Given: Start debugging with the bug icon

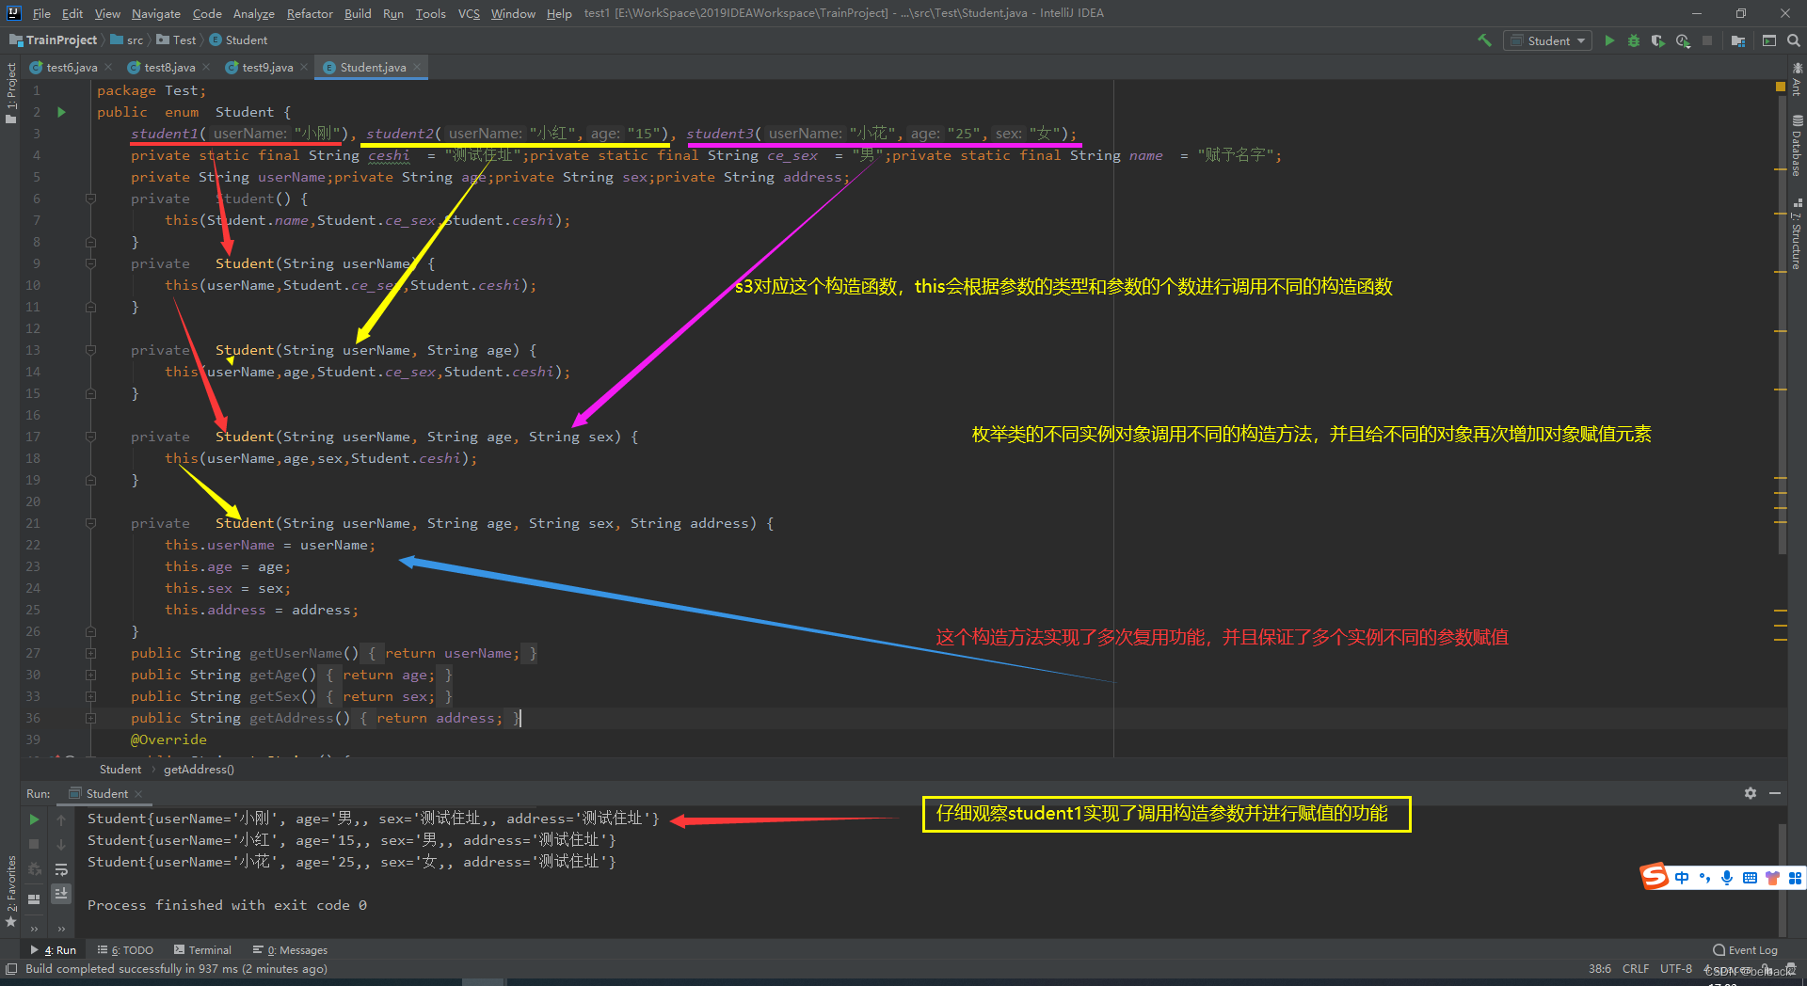Looking at the screenshot, I should click(x=1634, y=40).
